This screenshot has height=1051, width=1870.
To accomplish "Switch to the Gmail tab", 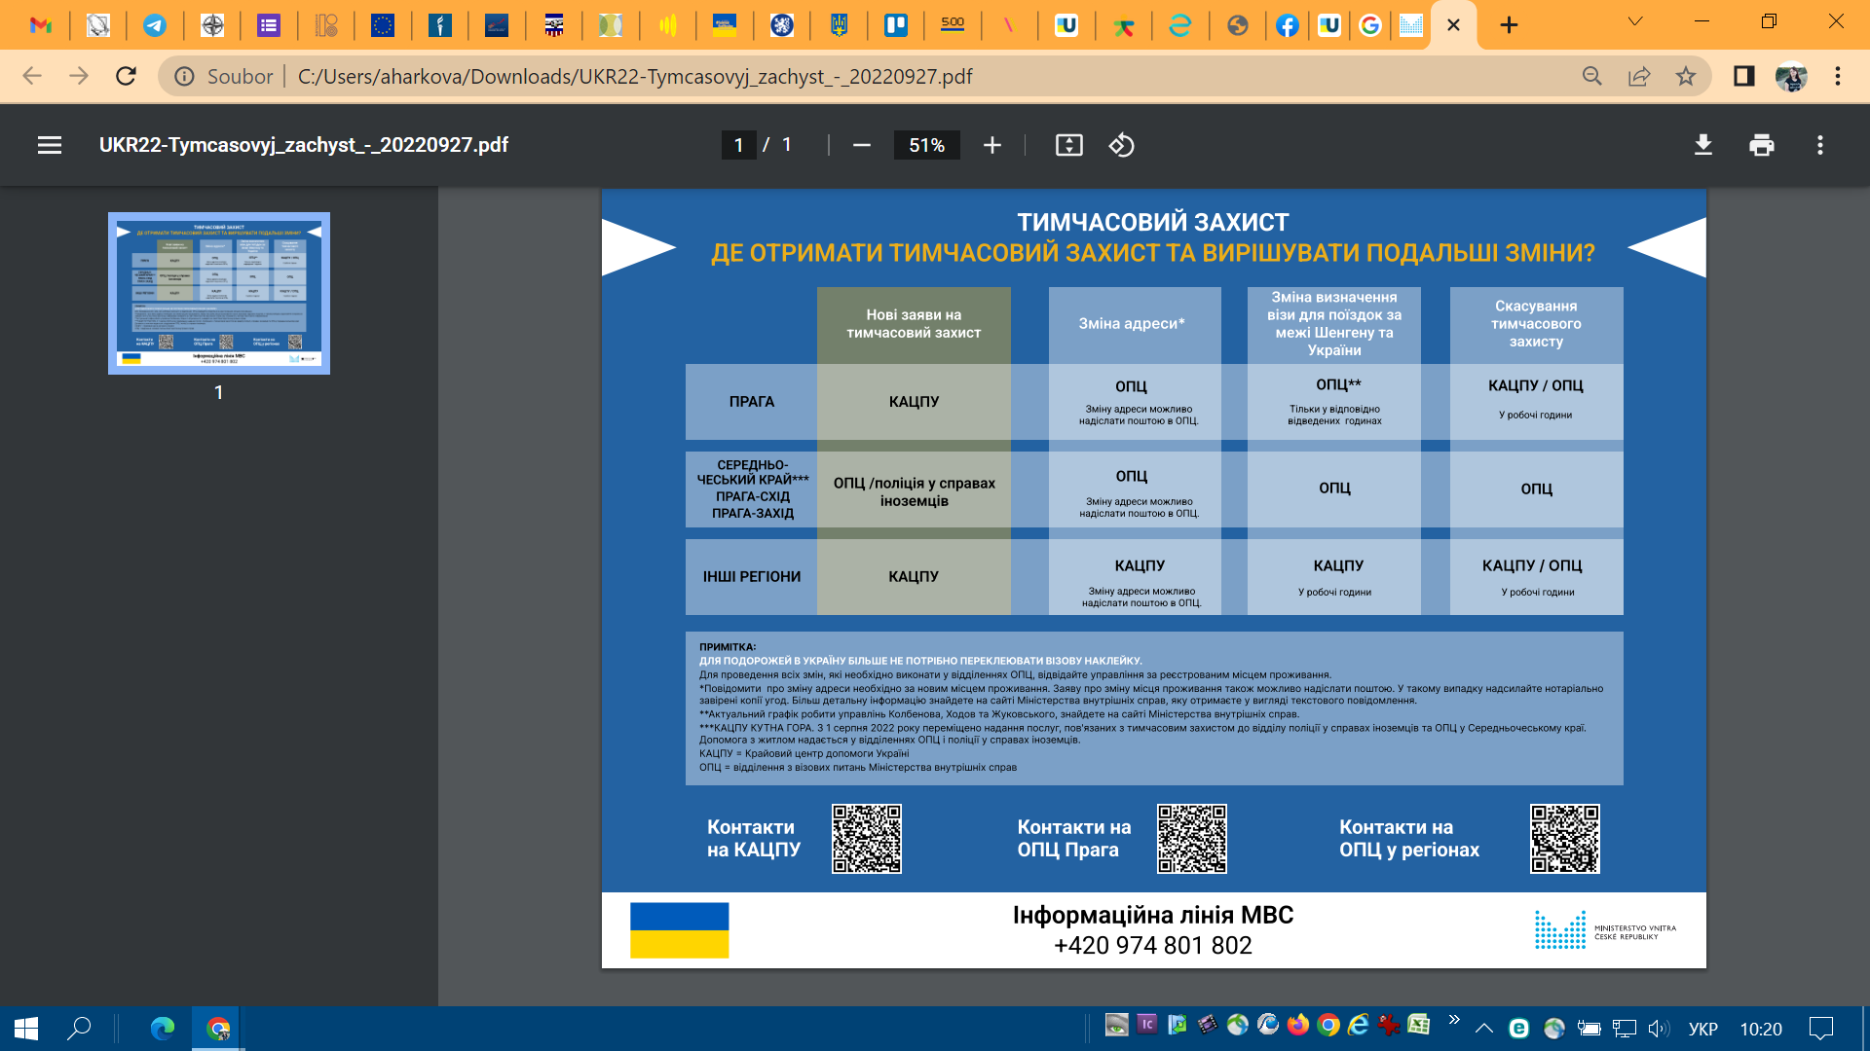I will point(41,25).
